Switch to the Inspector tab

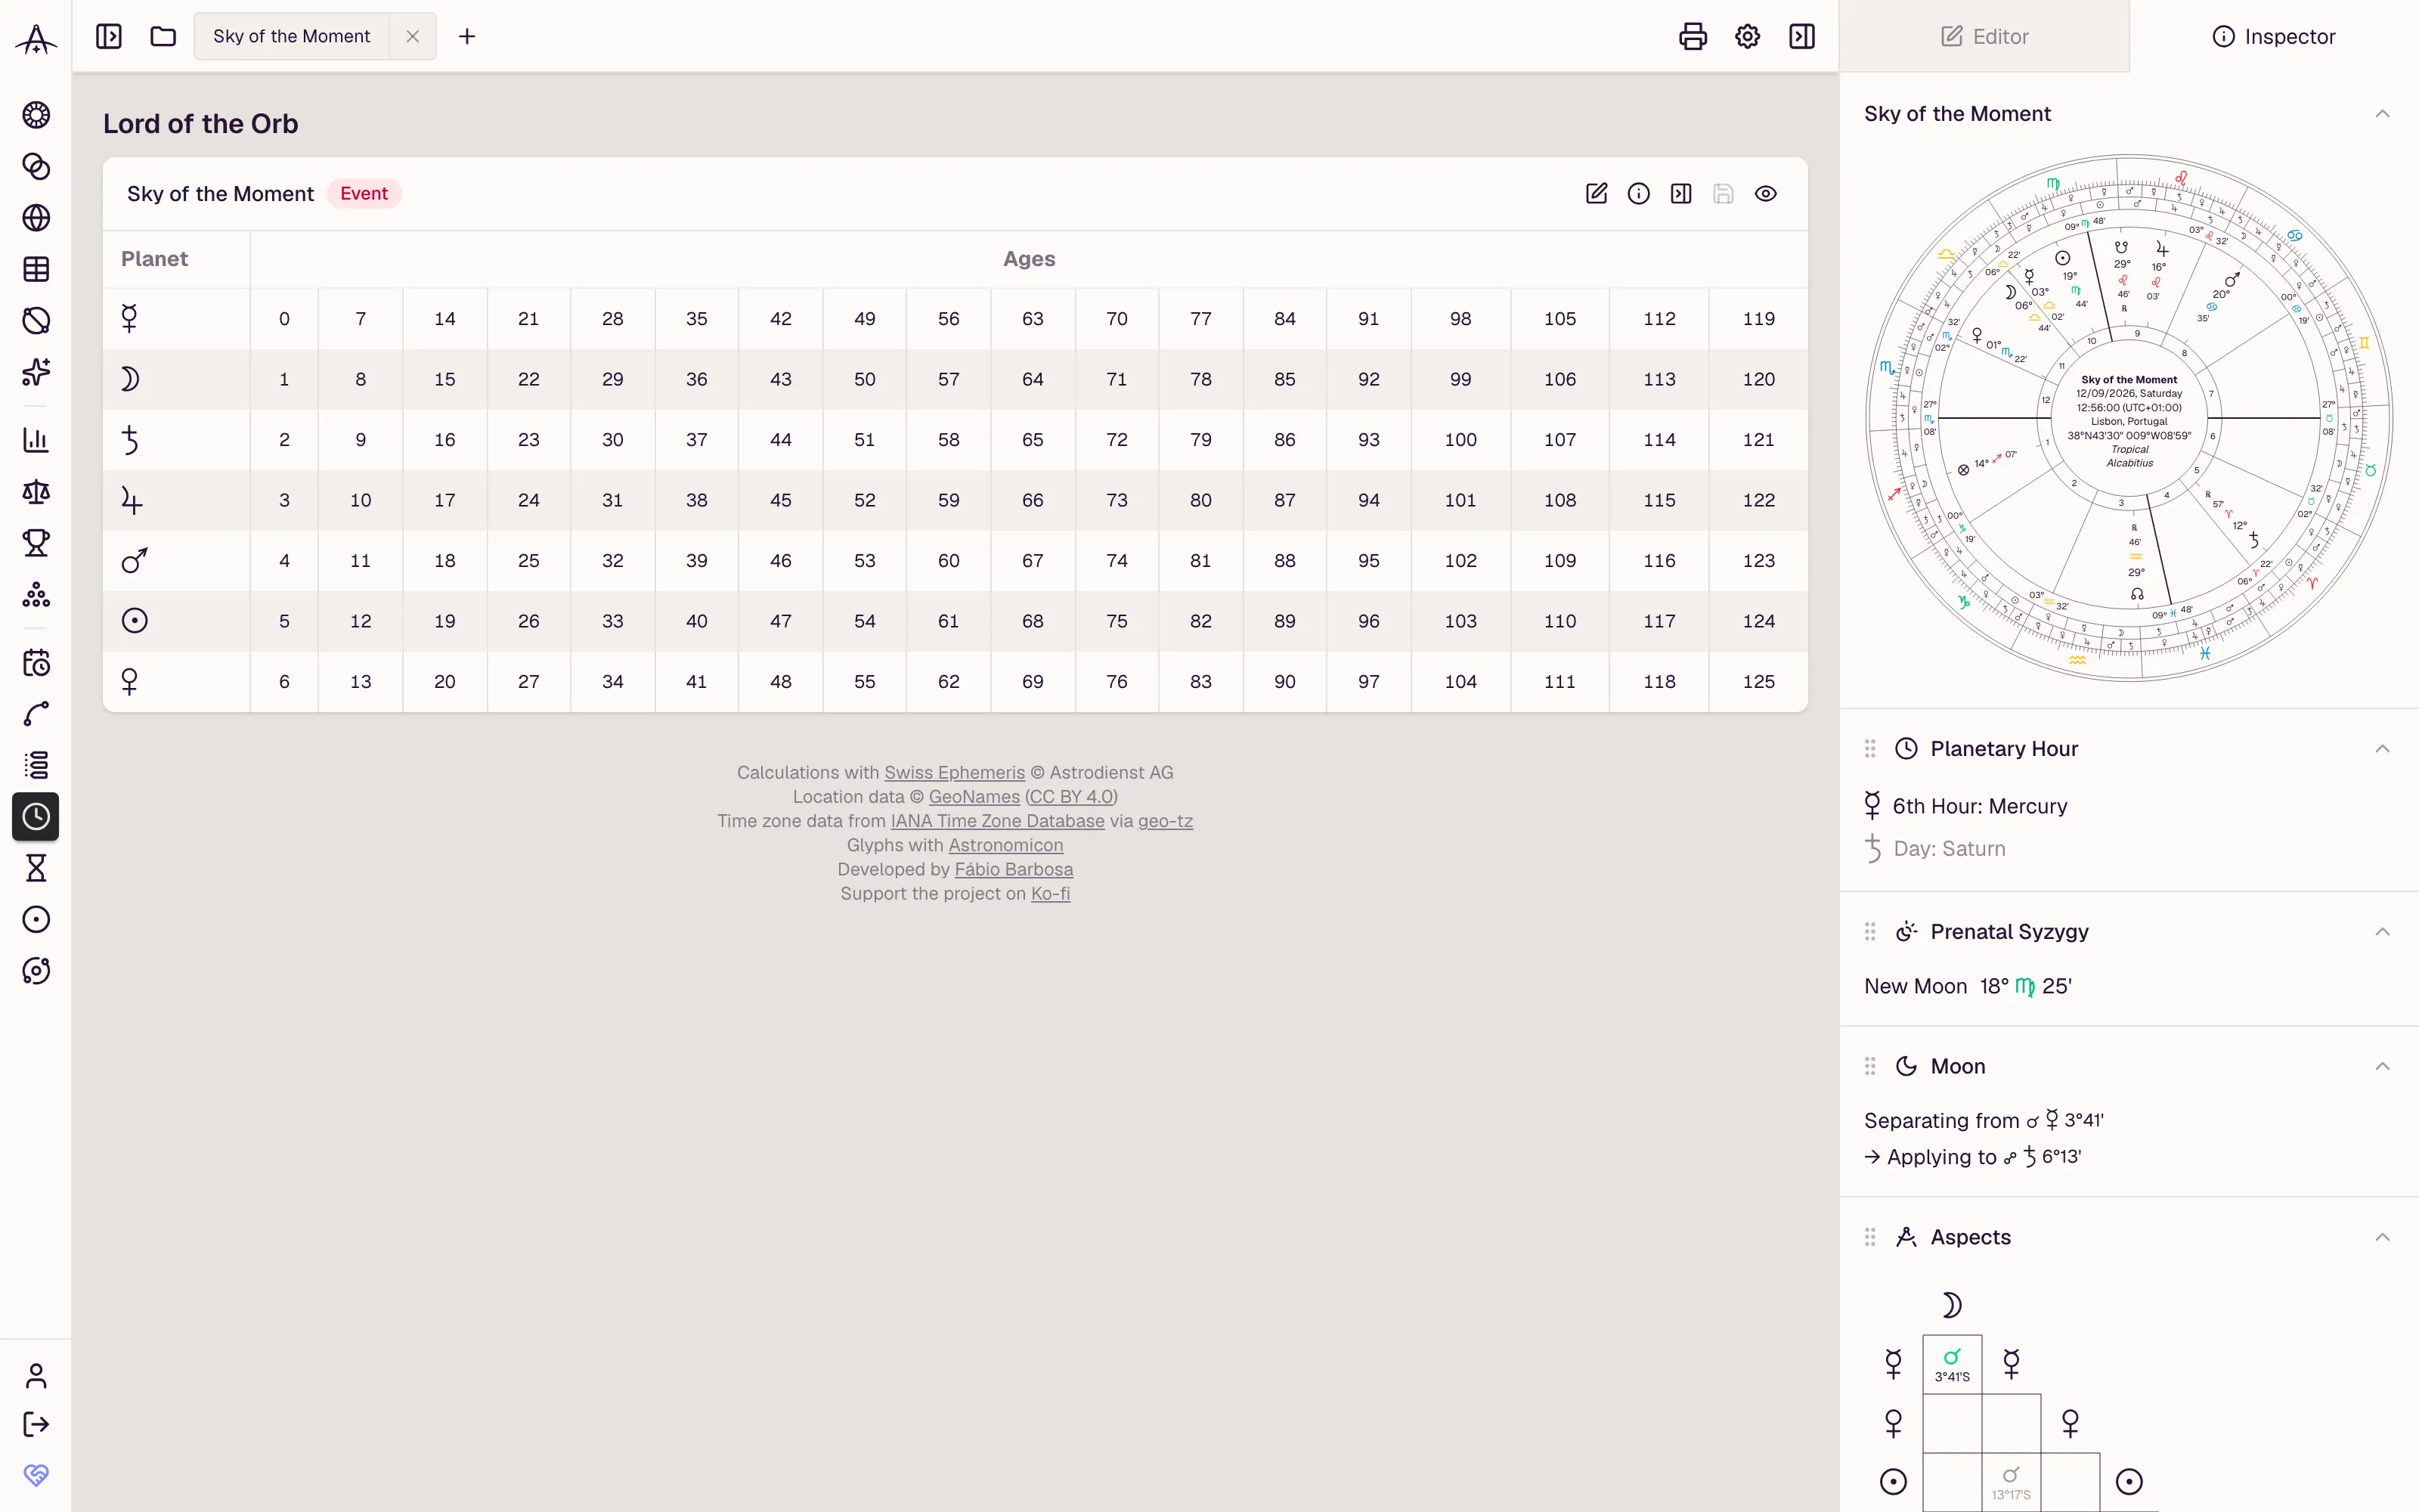click(x=2274, y=37)
